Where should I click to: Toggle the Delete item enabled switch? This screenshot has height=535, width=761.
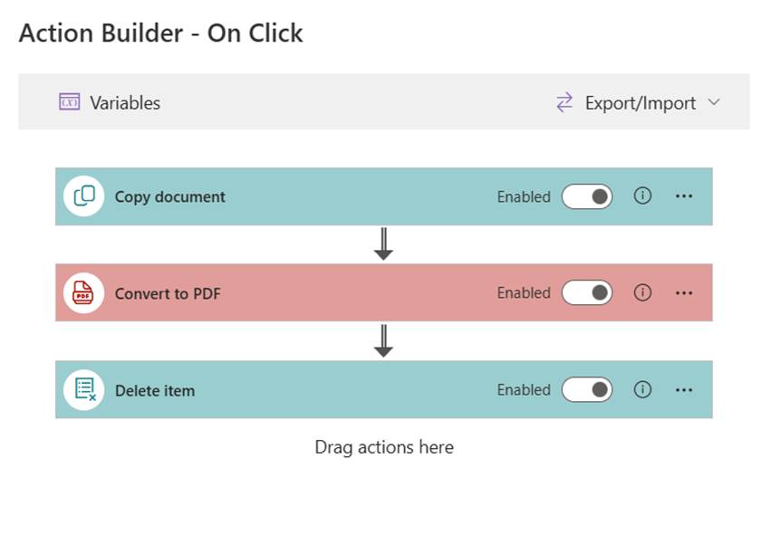click(587, 390)
